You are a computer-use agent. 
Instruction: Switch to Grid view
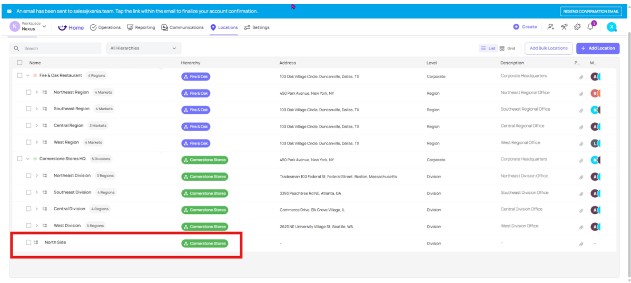(x=507, y=48)
